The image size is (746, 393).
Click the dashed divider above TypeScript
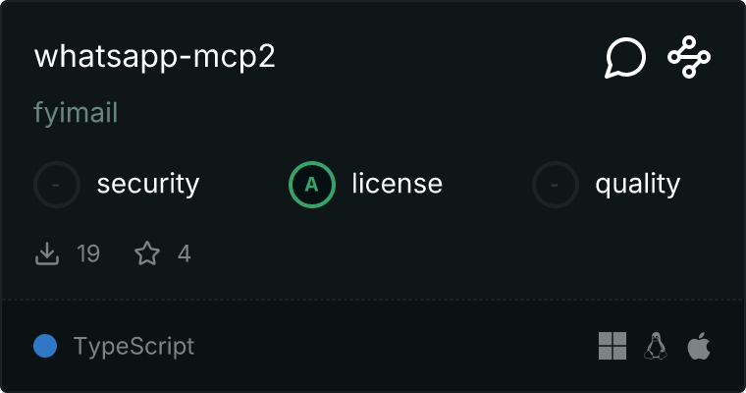tap(373, 300)
